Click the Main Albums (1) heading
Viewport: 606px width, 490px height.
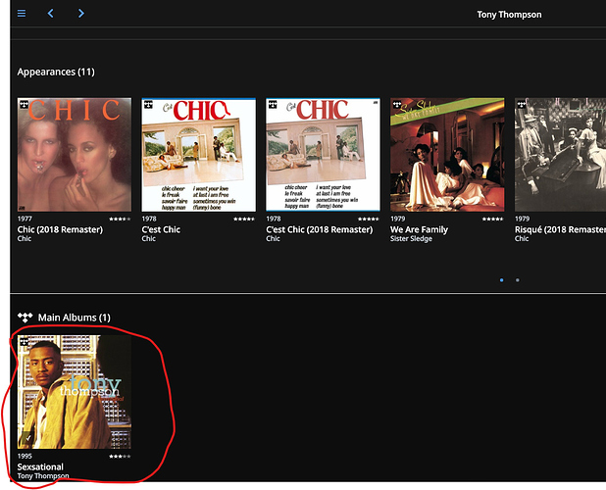point(75,318)
